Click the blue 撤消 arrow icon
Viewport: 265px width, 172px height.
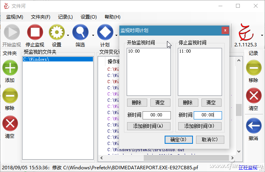click(x=254, y=126)
